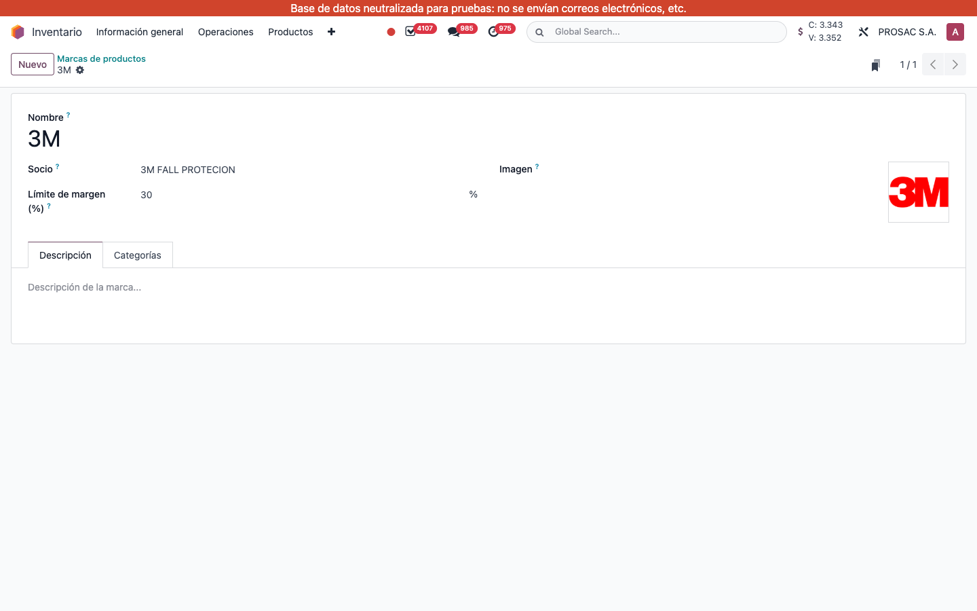Open Operaciones menu
This screenshot has height=611, width=977.
click(x=226, y=32)
